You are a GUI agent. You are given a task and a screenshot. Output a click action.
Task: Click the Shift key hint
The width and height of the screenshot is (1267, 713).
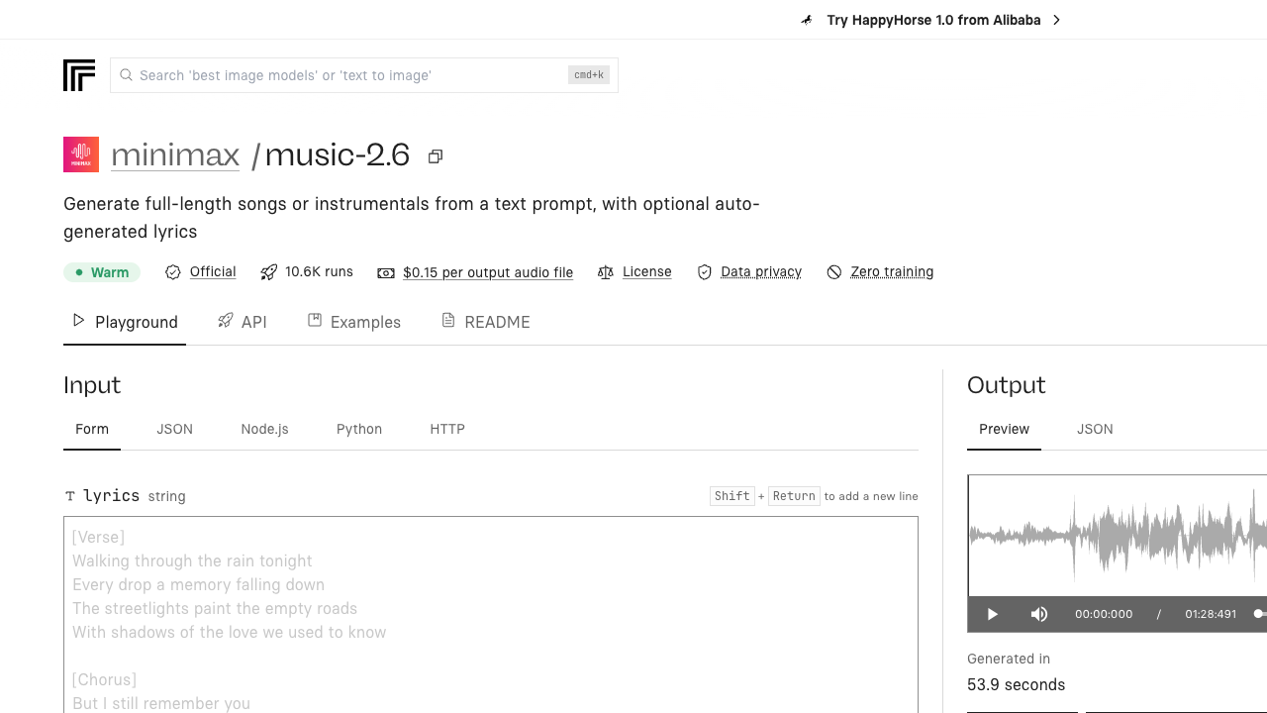point(732,496)
